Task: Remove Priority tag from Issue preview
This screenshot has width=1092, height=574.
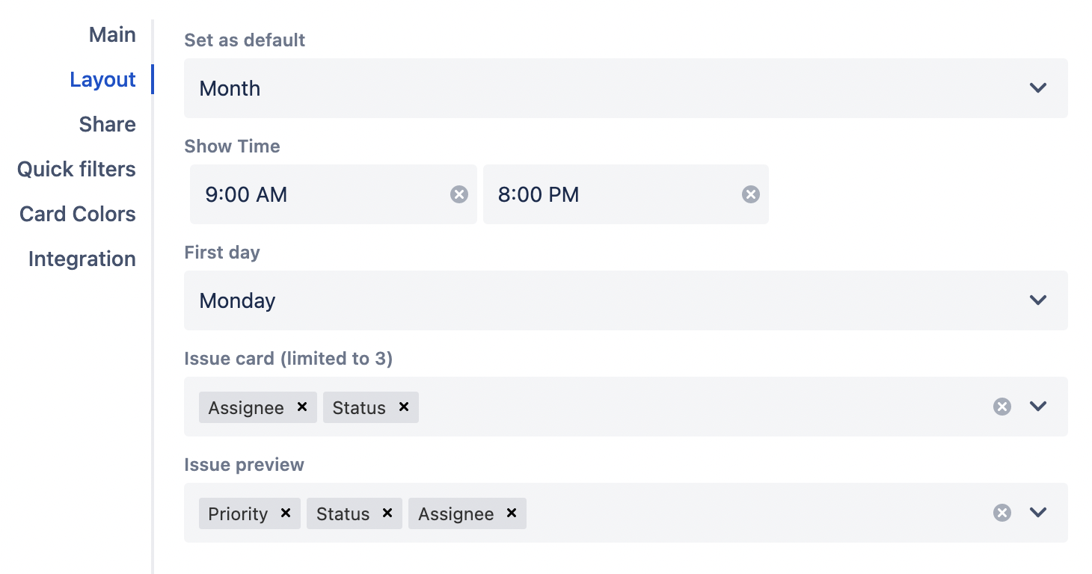Action: (286, 513)
